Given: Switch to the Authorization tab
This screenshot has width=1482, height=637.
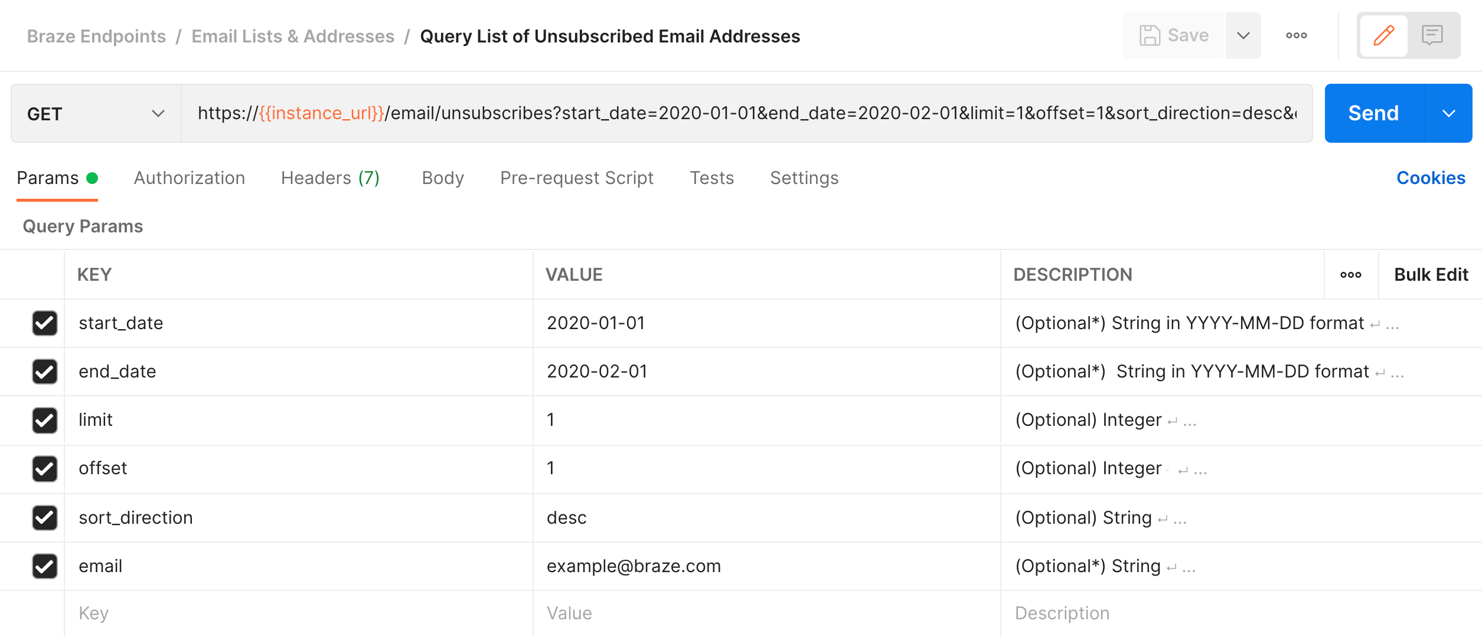Looking at the screenshot, I should click(x=189, y=178).
